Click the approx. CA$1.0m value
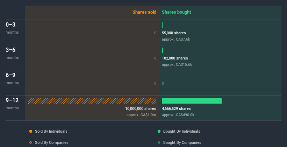The image size is (287, 147). point(141,115)
